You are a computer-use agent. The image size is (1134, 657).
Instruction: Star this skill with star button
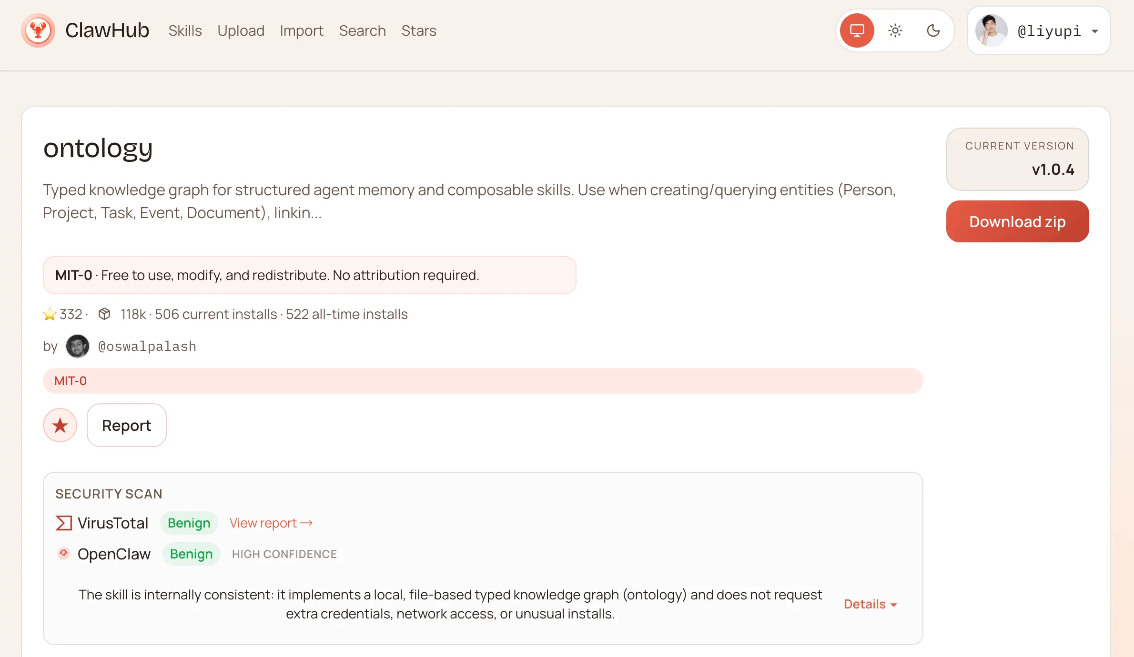(60, 425)
